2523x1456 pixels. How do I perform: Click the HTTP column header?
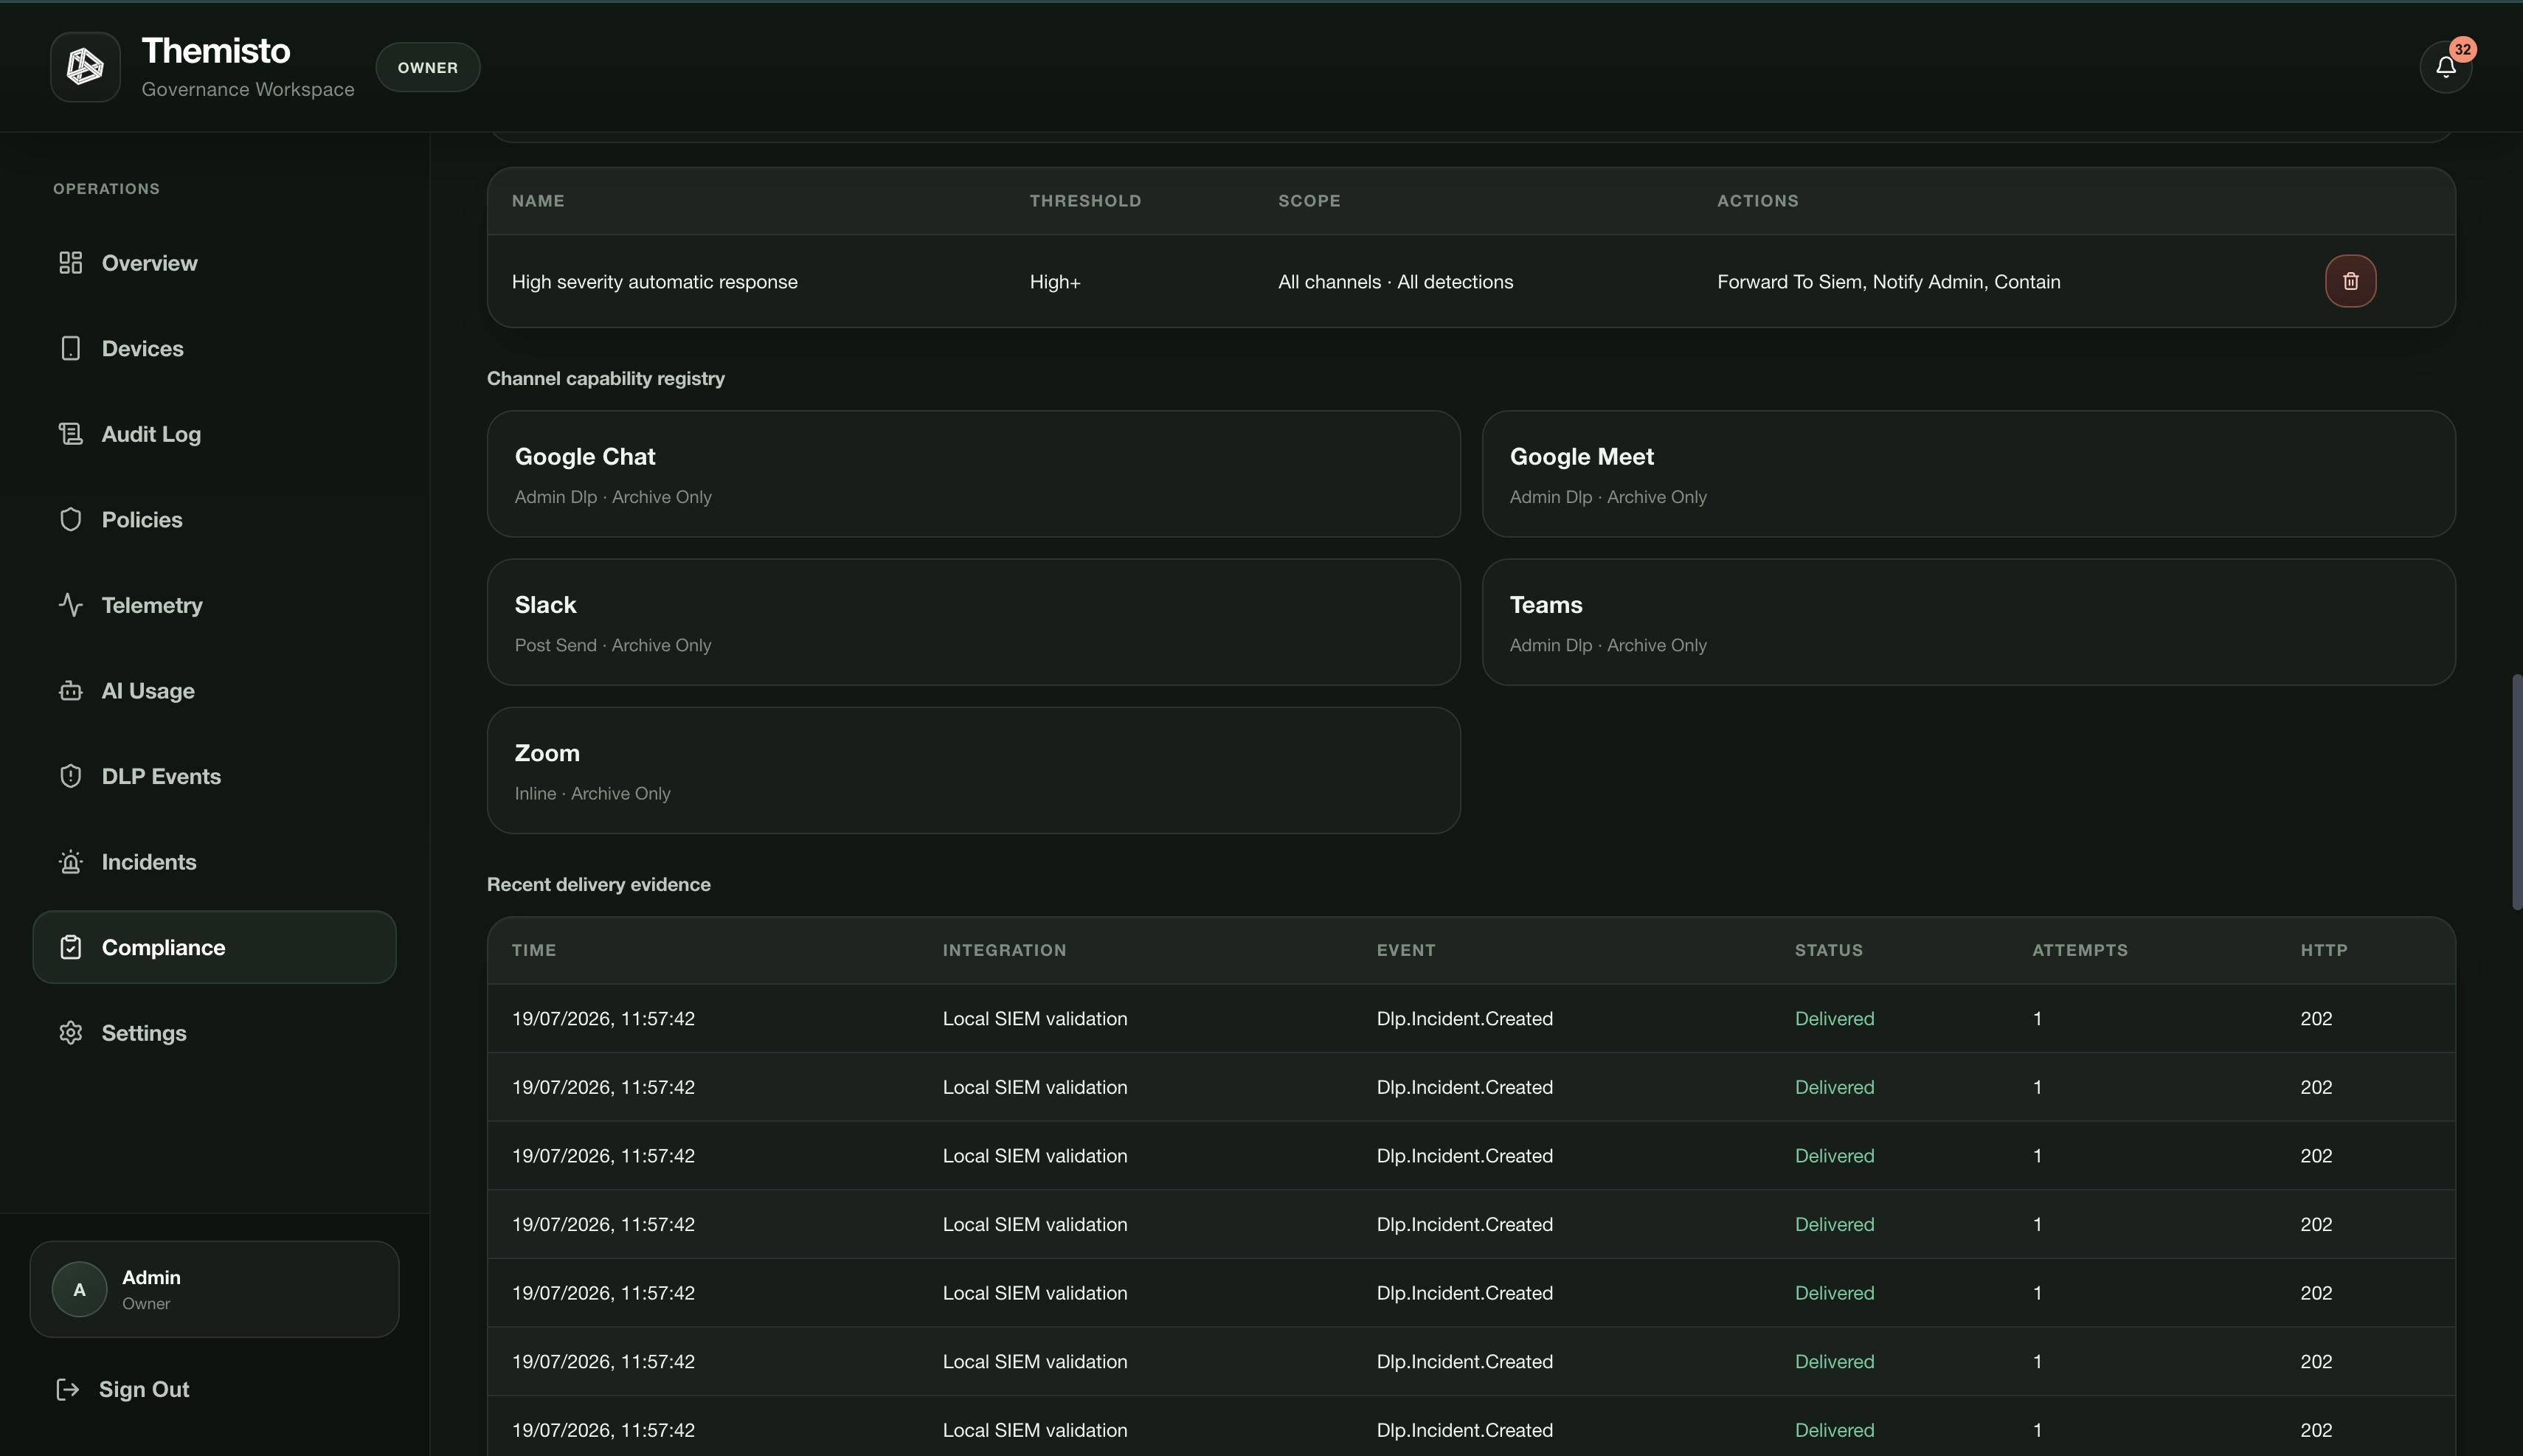(x=2323, y=950)
